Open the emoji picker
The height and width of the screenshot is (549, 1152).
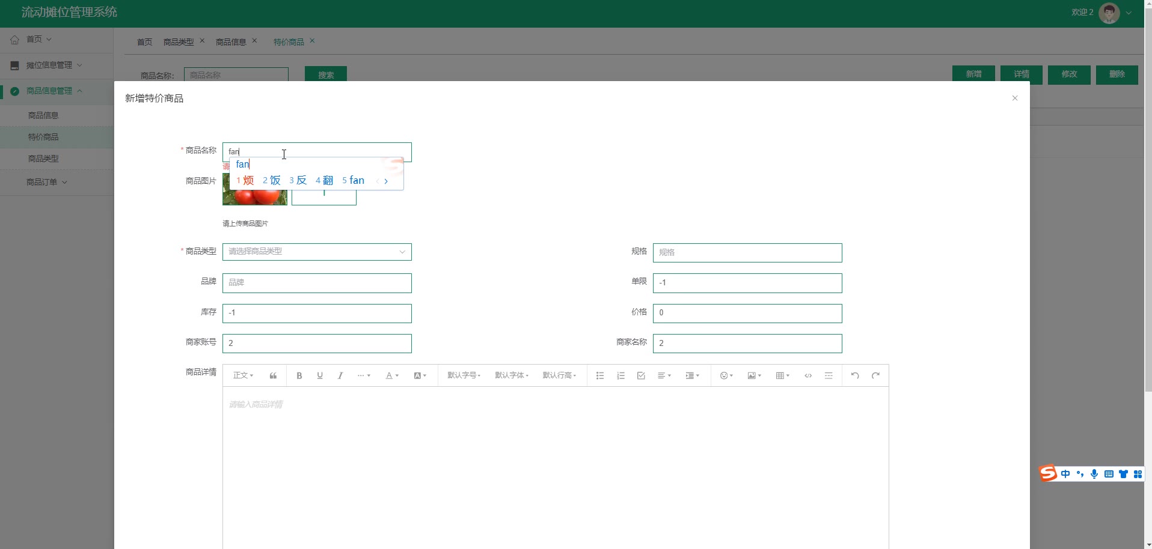coord(726,375)
